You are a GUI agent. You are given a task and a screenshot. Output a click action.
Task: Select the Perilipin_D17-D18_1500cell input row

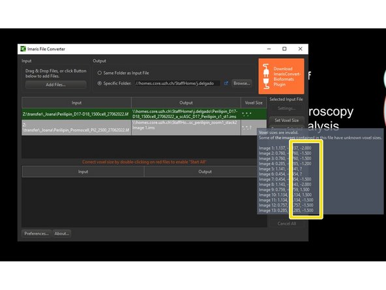click(x=76, y=114)
